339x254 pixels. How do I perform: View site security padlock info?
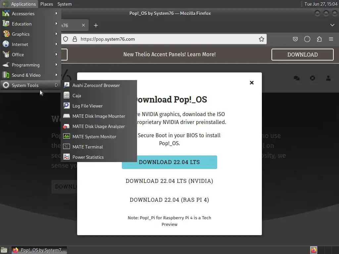tap(75, 39)
